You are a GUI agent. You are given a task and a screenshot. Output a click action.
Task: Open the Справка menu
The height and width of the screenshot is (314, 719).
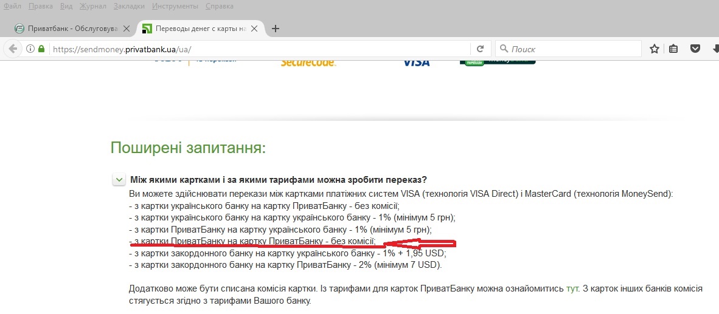219,7
